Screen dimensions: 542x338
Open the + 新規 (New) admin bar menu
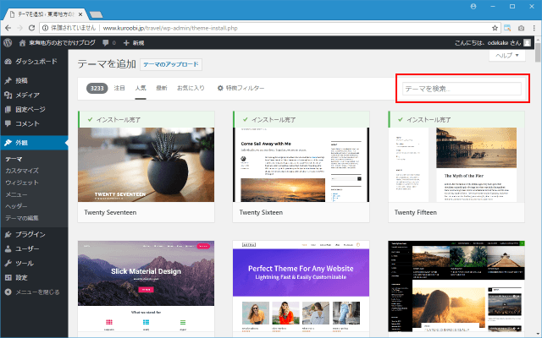click(x=134, y=41)
